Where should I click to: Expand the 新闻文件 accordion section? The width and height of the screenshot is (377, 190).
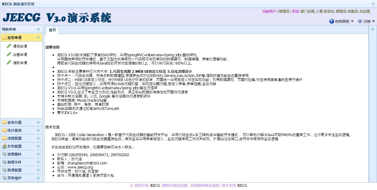coord(38,162)
